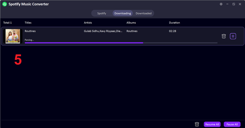Click the bottom trash icon to clear all
Viewport: 245px width, 128px height.
[x=197, y=124]
